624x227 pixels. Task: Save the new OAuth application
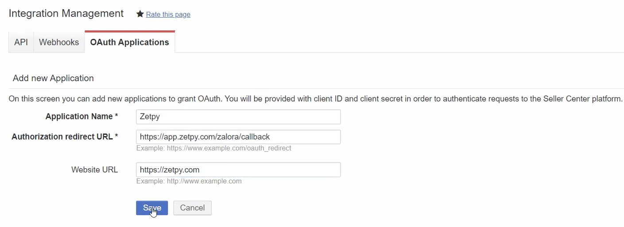[152, 208]
